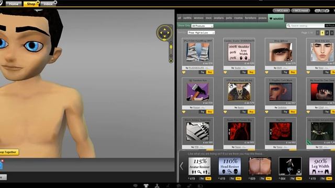335x188 pixels.
Task: Open the eyebrow product thumbnail
Action: [x=281, y=52]
